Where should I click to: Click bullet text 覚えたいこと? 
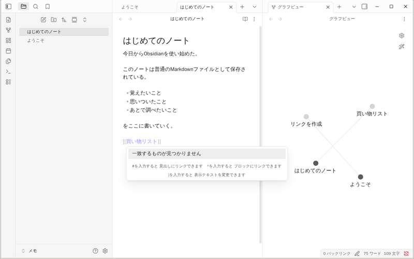pos(145,93)
